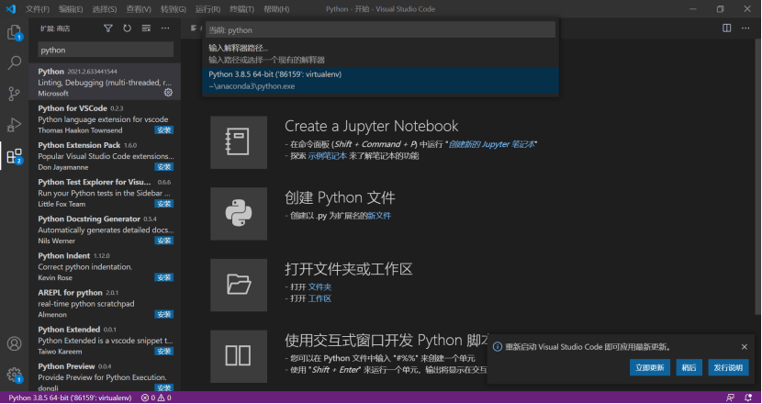Click the 新文件 link
This screenshot has height=404, width=762.
coord(379,216)
